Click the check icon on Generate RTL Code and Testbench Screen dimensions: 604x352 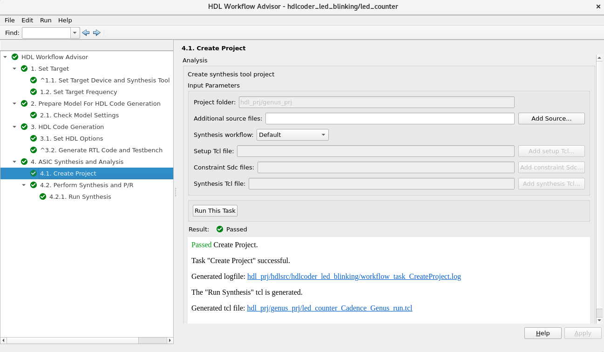33,150
